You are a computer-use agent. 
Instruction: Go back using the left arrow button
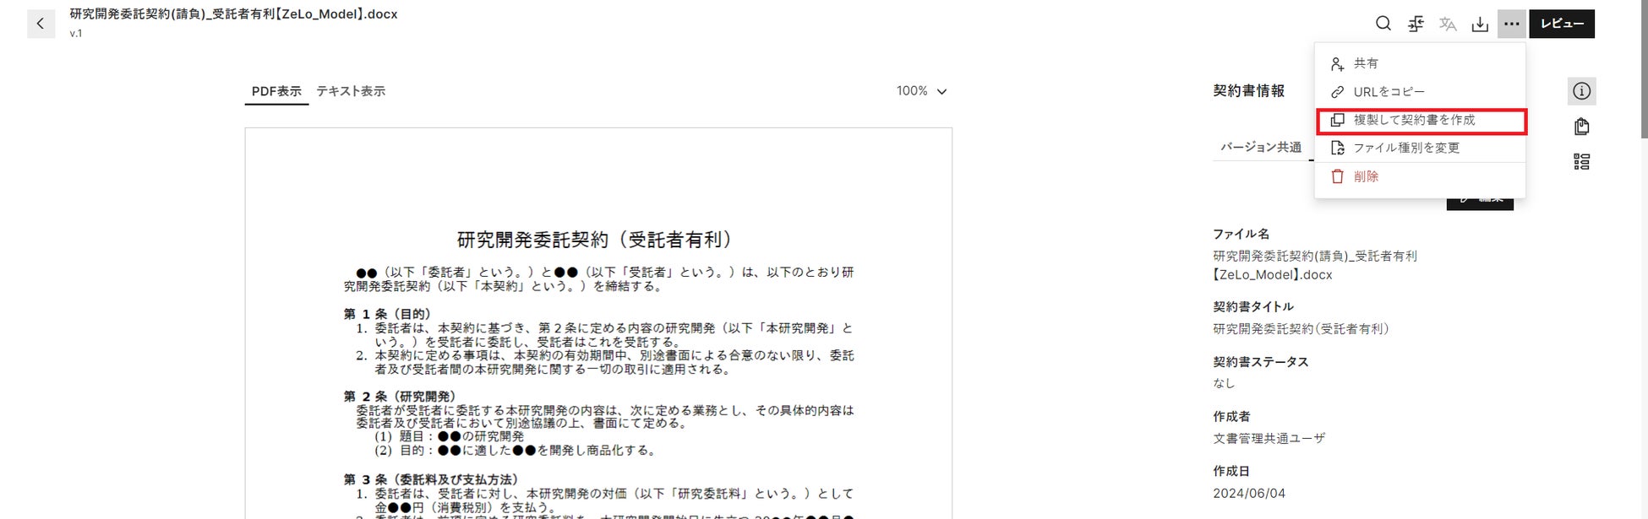point(41,24)
